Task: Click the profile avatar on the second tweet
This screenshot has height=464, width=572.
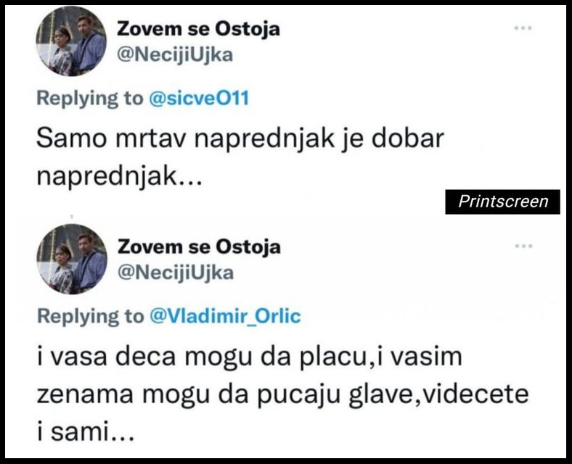Action: [71, 260]
